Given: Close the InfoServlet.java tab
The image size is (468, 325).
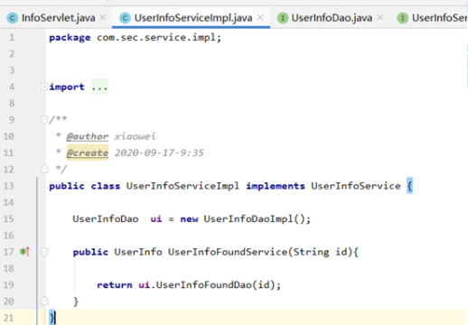Looking at the screenshot, I should (103, 17).
